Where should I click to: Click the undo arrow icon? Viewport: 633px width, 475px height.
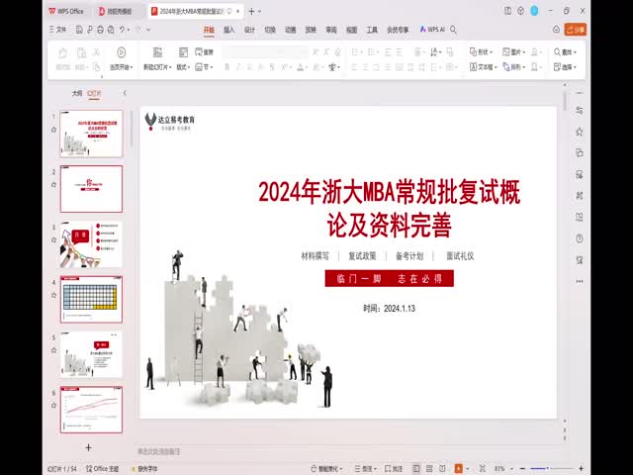(122, 30)
